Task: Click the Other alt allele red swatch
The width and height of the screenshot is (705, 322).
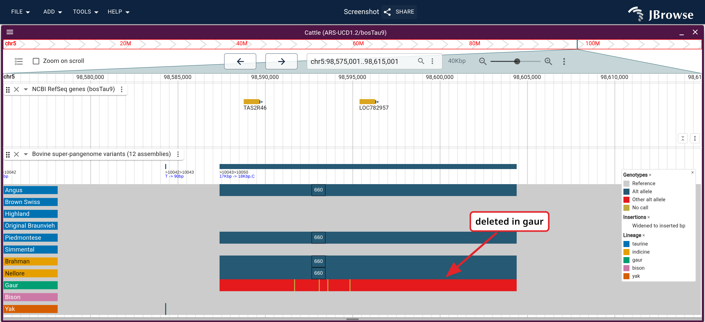Action: tap(626, 199)
